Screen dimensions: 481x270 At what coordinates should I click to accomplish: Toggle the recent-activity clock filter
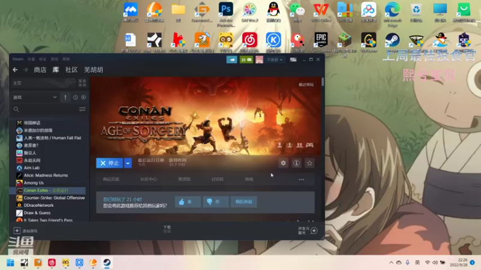(76, 97)
